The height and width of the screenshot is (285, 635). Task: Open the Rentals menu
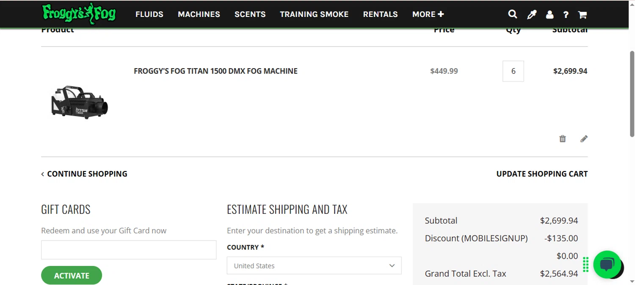380,14
